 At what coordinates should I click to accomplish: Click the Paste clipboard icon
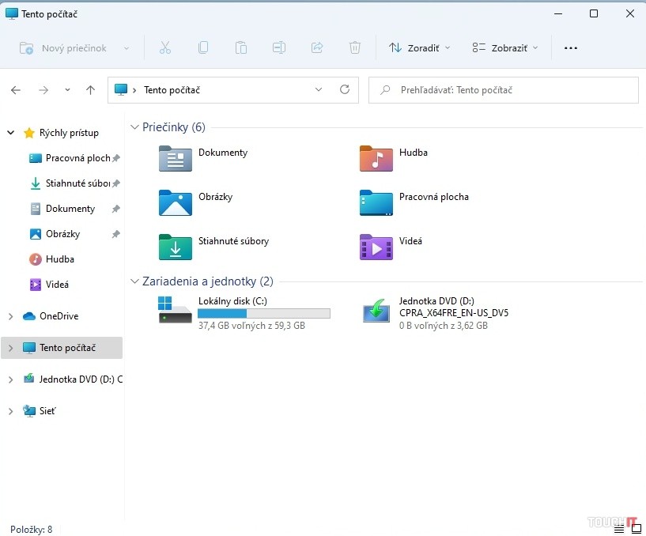click(241, 48)
